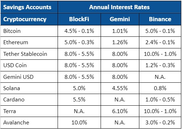The width and height of the screenshot is (182, 129).
Task: Select the Annual Interest Rates header
Action: (x=119, y=7)
